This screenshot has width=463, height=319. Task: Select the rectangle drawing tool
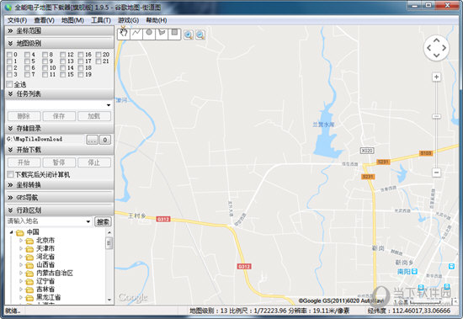174,34
